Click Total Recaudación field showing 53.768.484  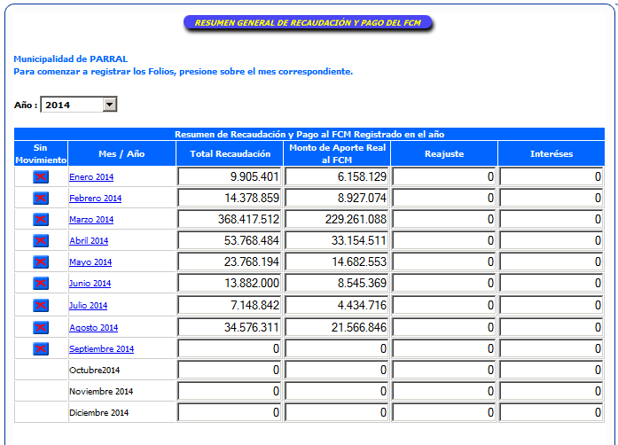pos(230,240)
